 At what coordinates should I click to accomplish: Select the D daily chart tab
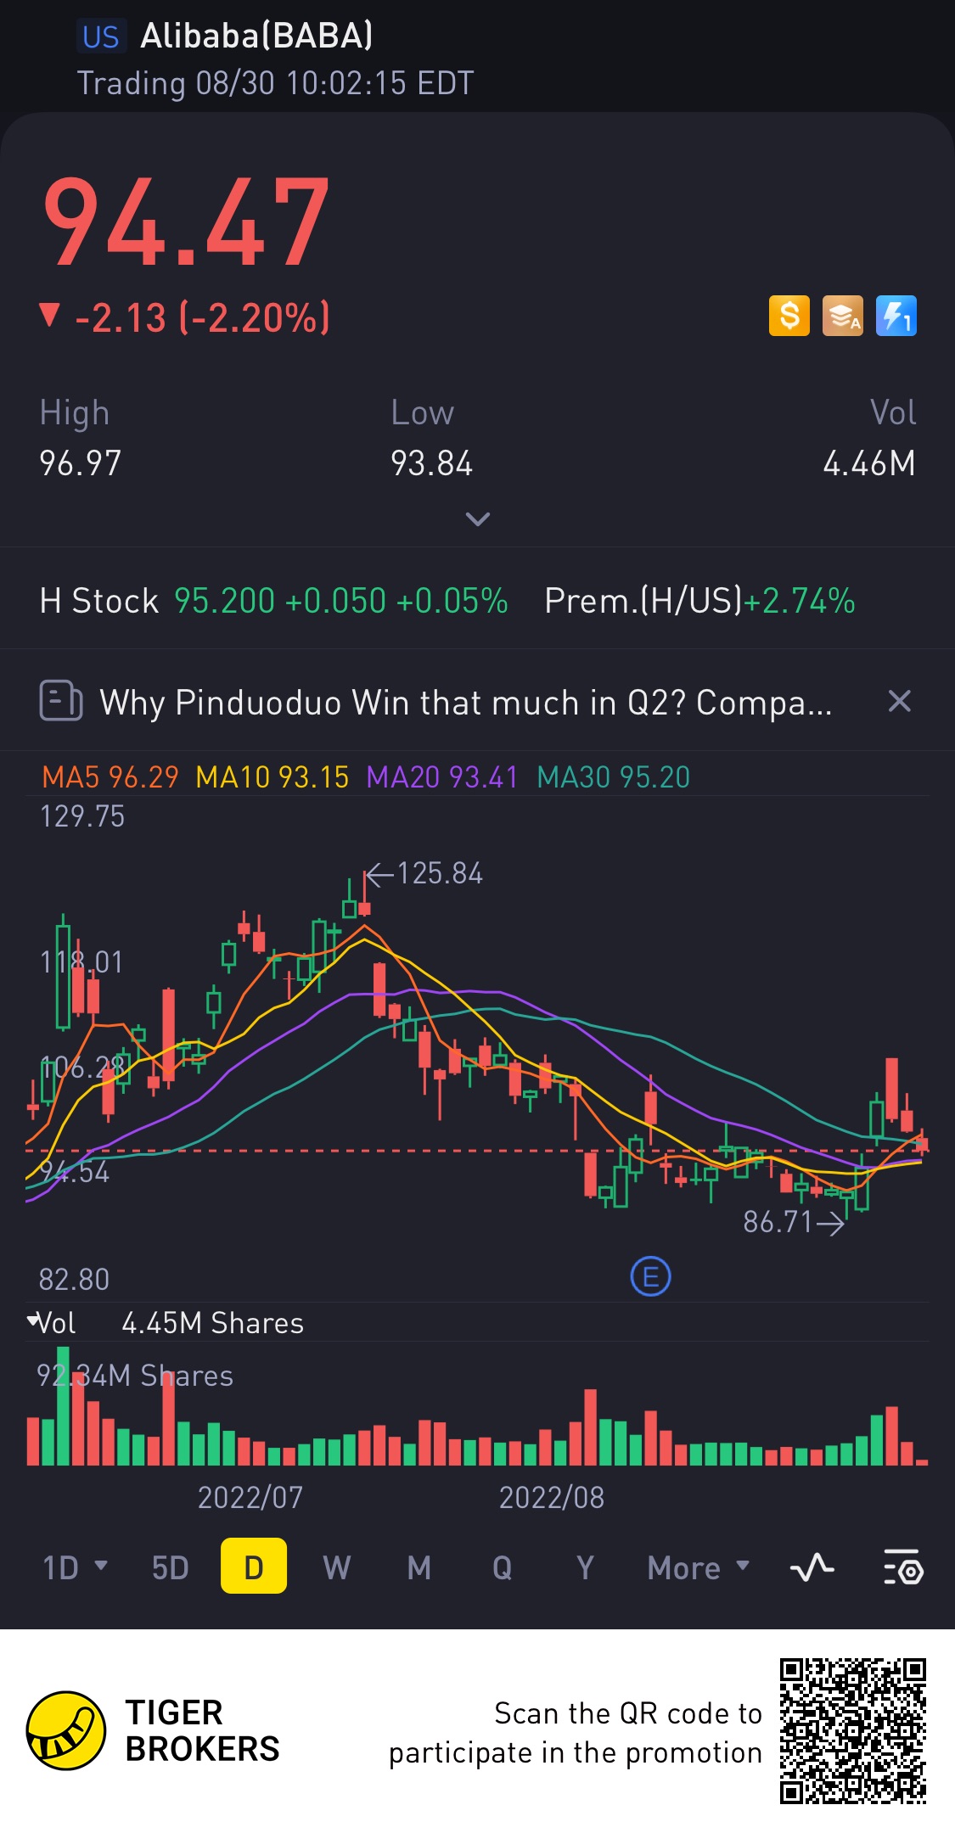click(253, 1566)
